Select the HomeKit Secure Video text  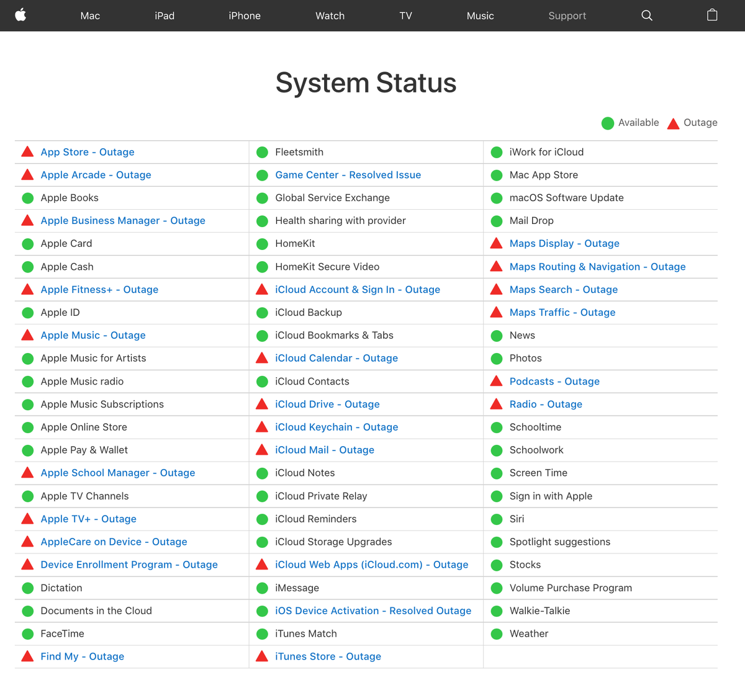(327, 267)
